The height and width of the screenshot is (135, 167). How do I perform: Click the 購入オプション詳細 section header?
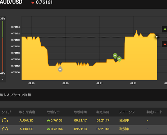point(15,95)
